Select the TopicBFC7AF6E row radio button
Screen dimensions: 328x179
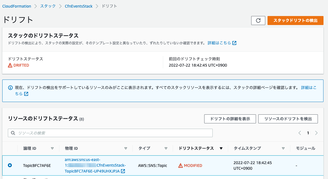click(10, 166)
